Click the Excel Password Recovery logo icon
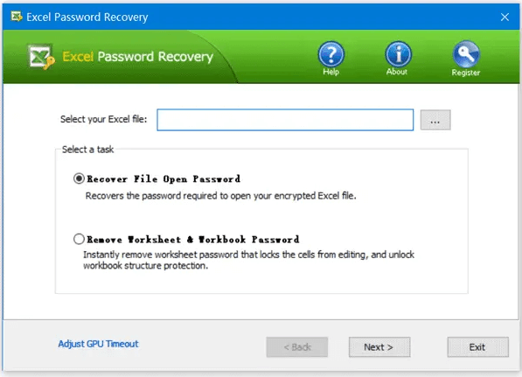 [x=41, y=57]
